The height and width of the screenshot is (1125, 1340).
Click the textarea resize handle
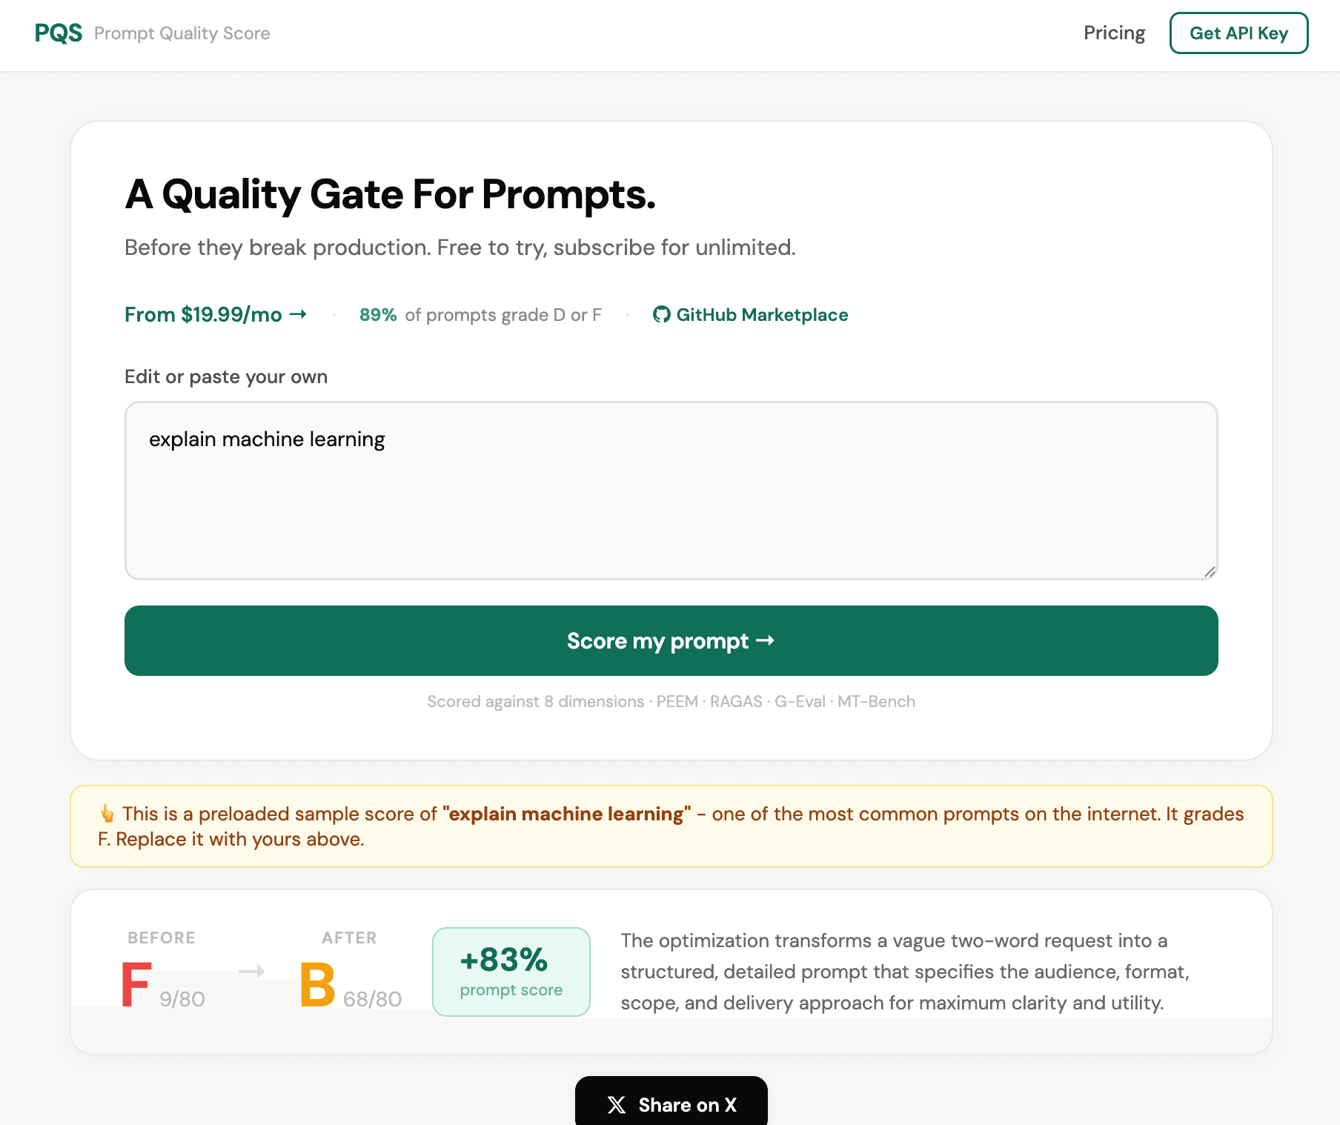click(1210, 571)
